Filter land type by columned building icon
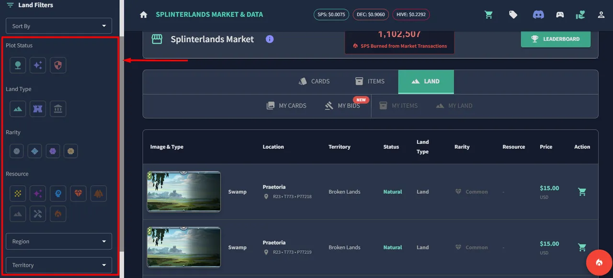 [58, 109]
